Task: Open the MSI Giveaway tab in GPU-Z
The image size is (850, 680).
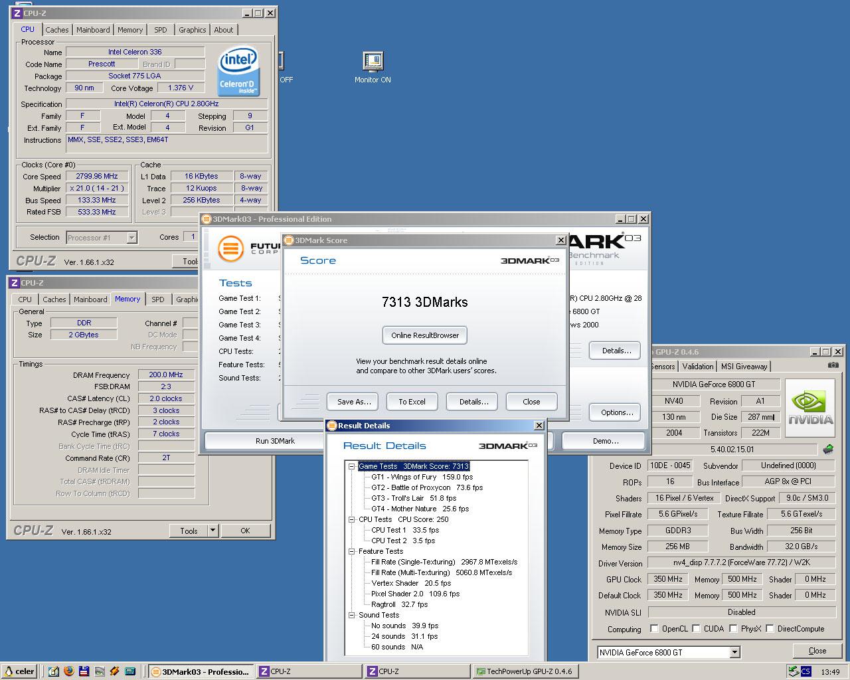Action: click(744, 367)
